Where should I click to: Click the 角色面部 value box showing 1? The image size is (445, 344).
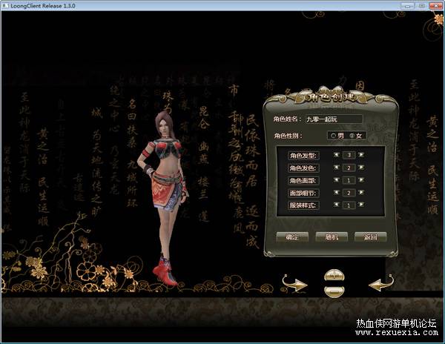click(349, 180)
